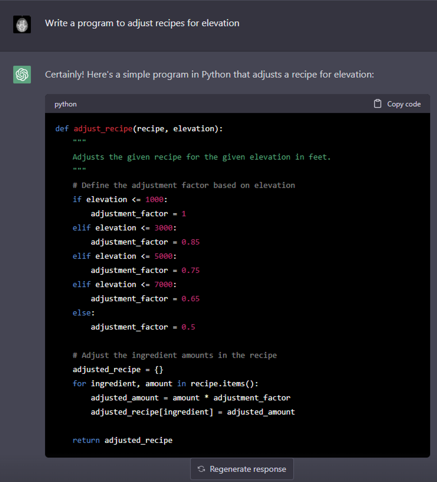
Task: Click the line "adjusted_amount = amount * adjustment_factor"
Action: (190, 398)
